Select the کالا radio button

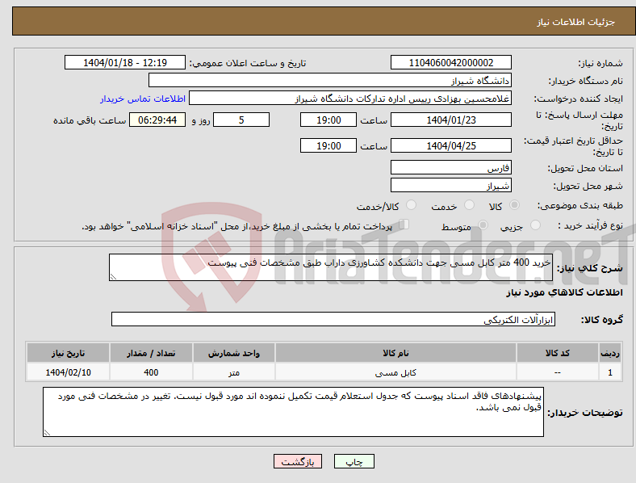coord(514,205)
